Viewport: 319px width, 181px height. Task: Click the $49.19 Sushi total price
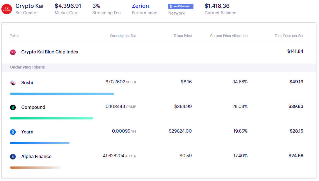pos(296,82)
